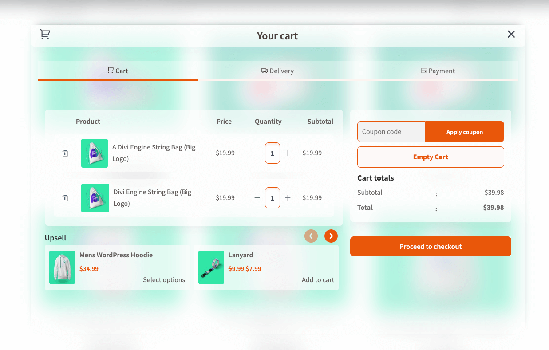
Task: Open the Mens WordPress Hoodie thumbnail
Action: click(62, 267)
